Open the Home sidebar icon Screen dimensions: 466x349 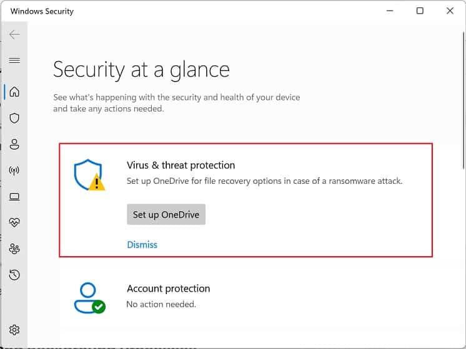tap(14, 92)
